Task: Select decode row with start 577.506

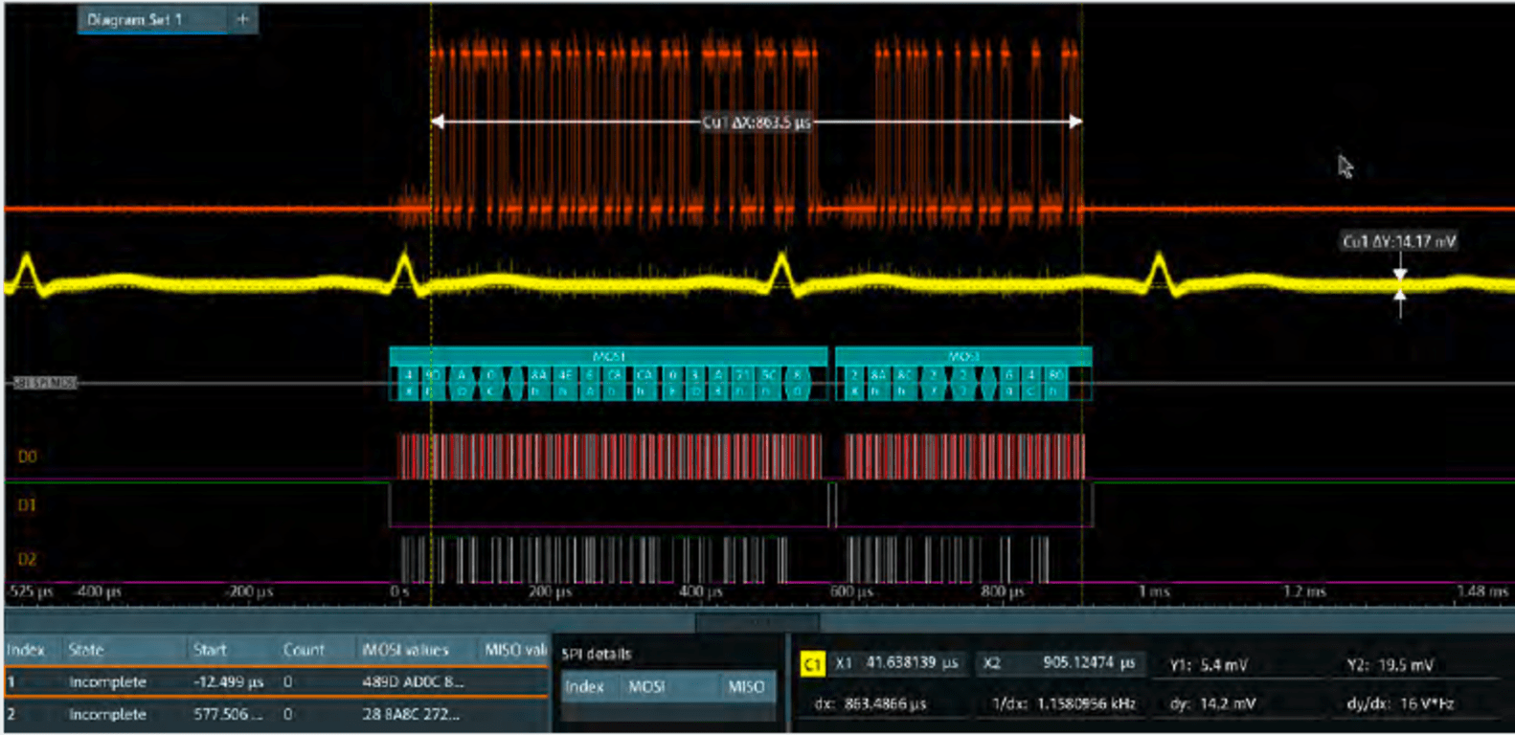Action: click(277, 714)
